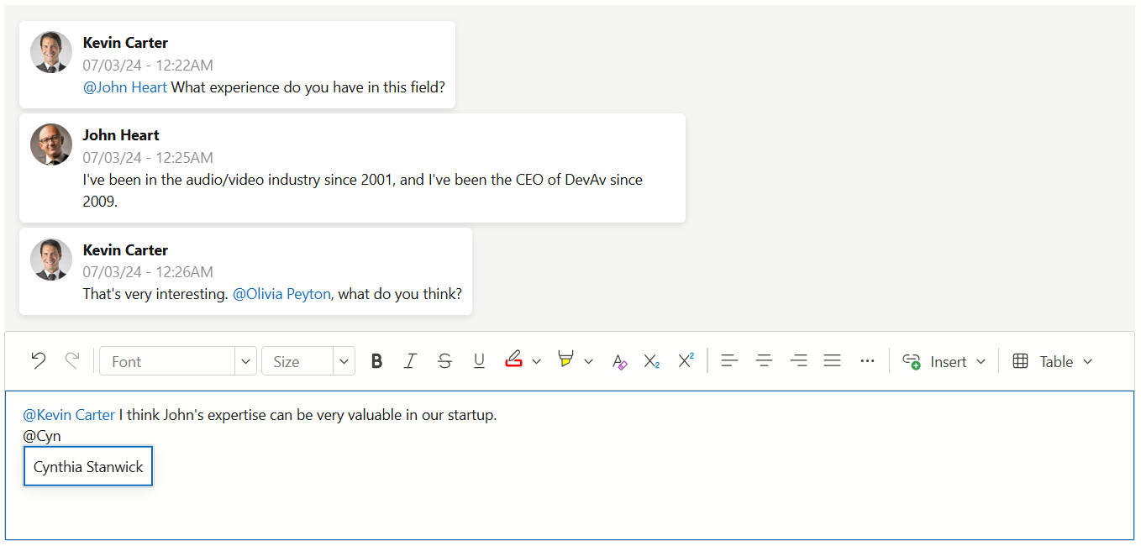Open the Font family dropdown
Viewport: 1141px width, 546px height.
pyautogui.click(x=244, y=360)
